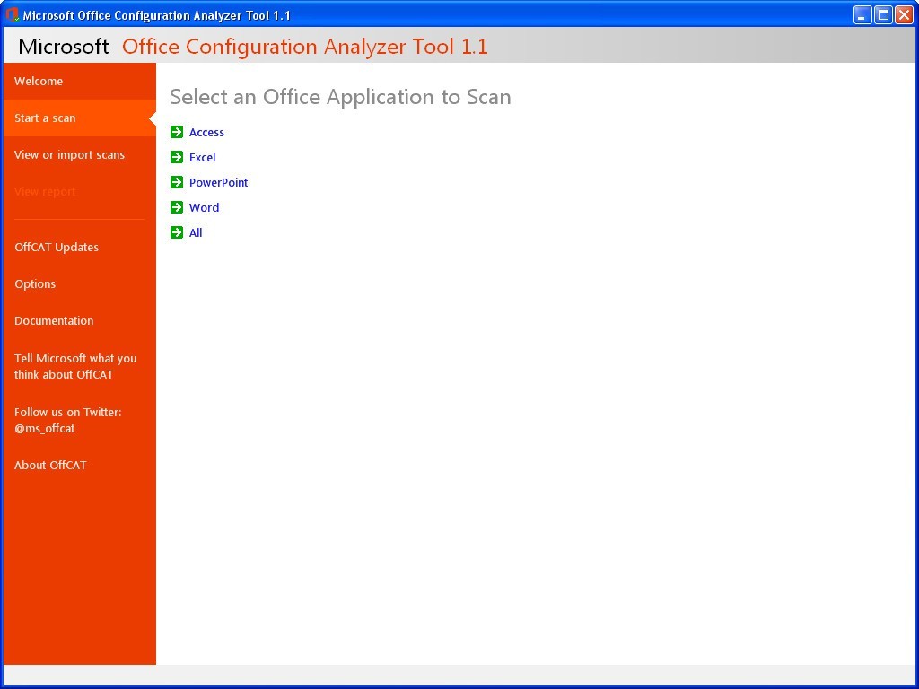Open View or import scans
919x689 pixels.
pos(69,154)
